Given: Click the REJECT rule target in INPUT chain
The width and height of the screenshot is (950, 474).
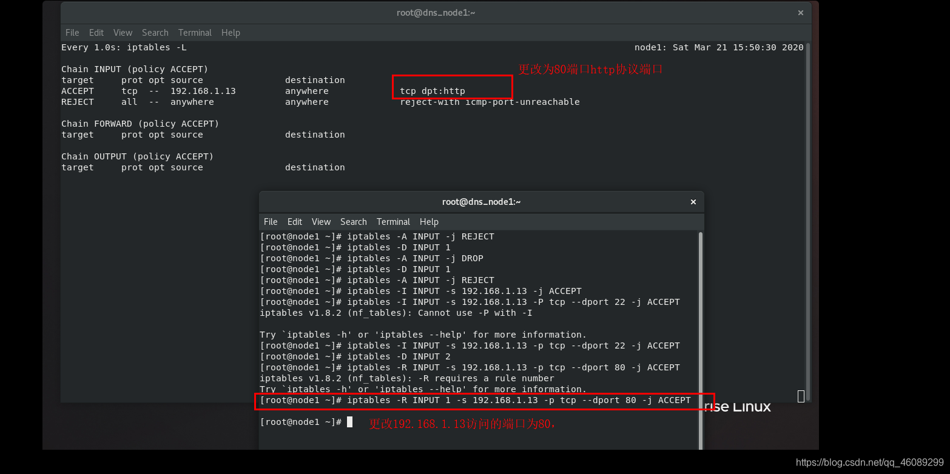Looking at the screenshot, I should click(x=78, y=102).
